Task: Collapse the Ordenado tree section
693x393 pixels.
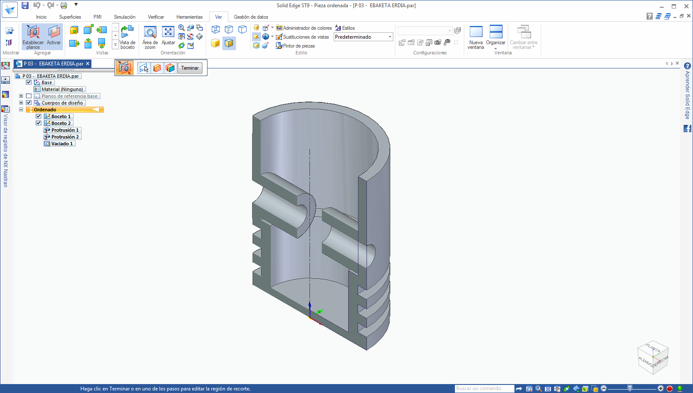Action: point(21,110)
